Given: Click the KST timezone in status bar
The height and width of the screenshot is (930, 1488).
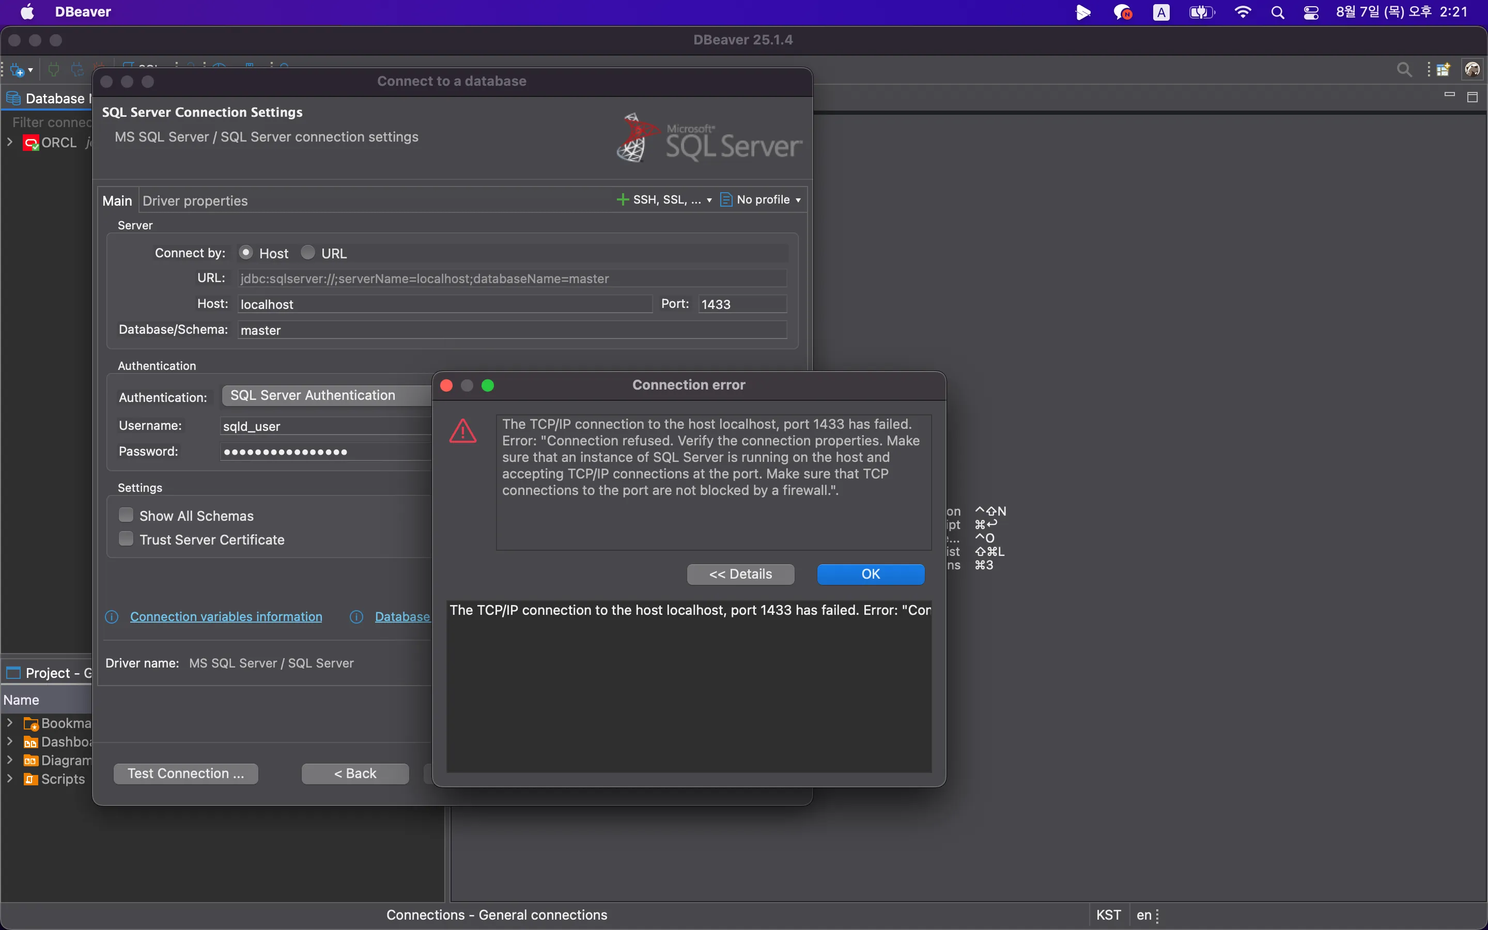Looking at the screenshot, I should click(x=1108, y=915).
